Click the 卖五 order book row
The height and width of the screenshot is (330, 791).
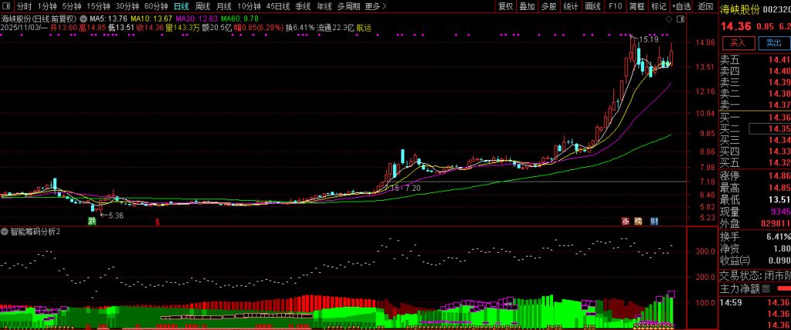[755, 60]
